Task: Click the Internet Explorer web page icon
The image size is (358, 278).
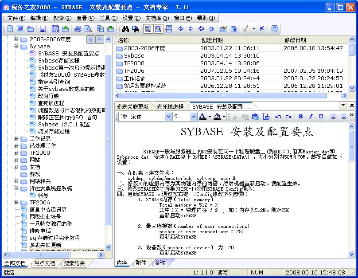Action: pos(20,29)
